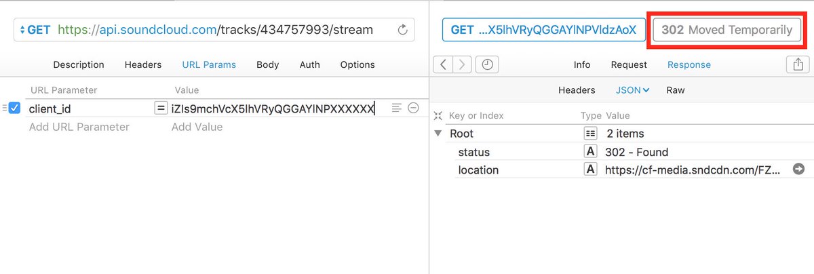Open the text options icon for client_id

pyautogui.click(x=397, y=108)
